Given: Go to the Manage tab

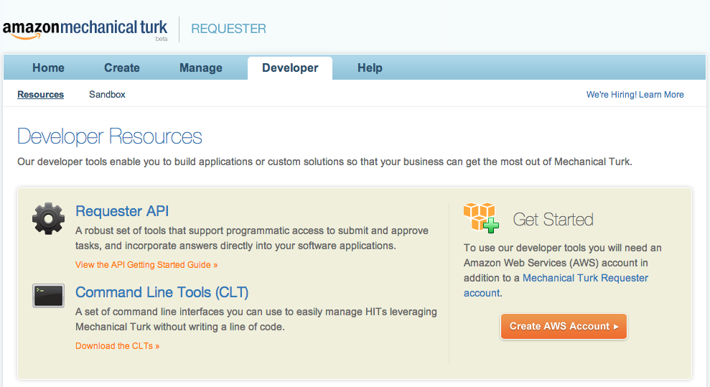Looking at the screenshot, I should click(200, 68).
